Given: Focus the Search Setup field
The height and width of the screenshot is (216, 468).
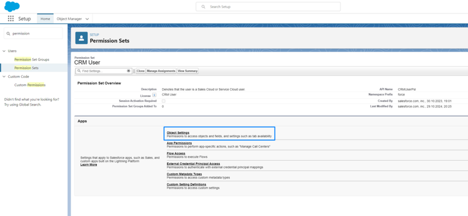Looking at the screenshot, I should (x=268, y=6).
